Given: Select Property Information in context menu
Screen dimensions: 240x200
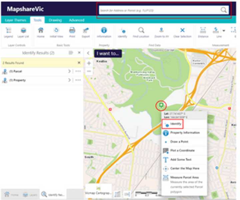Looking at the screenshot, I should pyautogui.click(x=185, y=133).
